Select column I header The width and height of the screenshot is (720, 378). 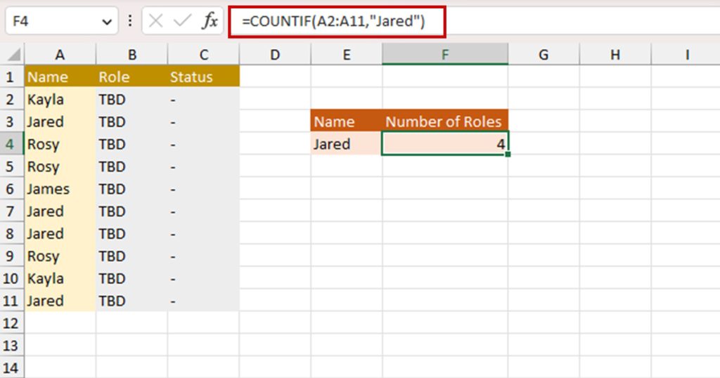[x=686, y=55]
